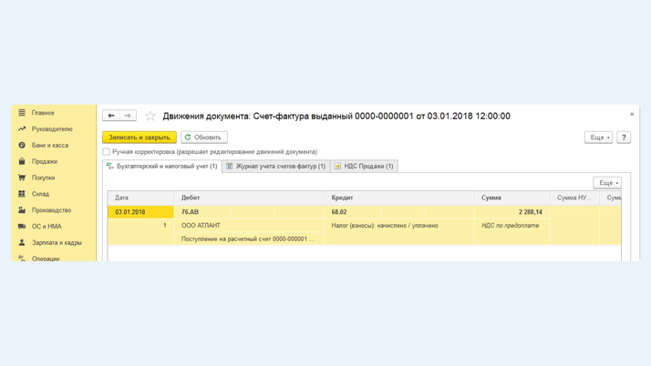Click the Банк и касса icon
This screenshot has width=651, height=366.
22,146
